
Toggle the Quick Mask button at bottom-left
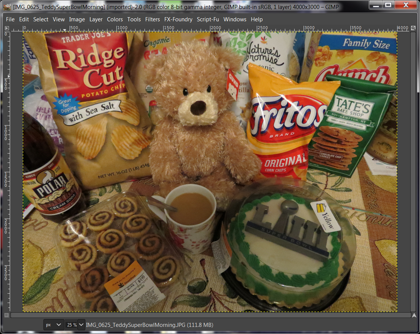pyautogui.click(x=7, y=315)
